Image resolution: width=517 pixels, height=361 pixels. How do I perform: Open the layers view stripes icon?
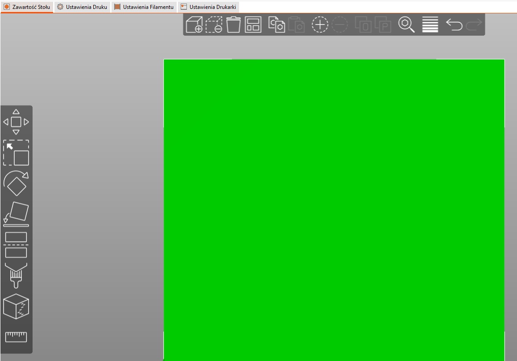[430, 25]
